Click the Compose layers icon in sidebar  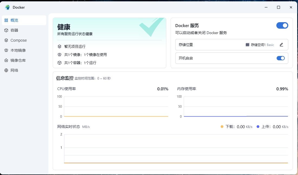[6, 40]
